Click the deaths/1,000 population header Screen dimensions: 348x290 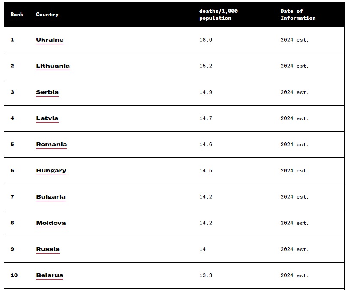[x=218, y=15]
